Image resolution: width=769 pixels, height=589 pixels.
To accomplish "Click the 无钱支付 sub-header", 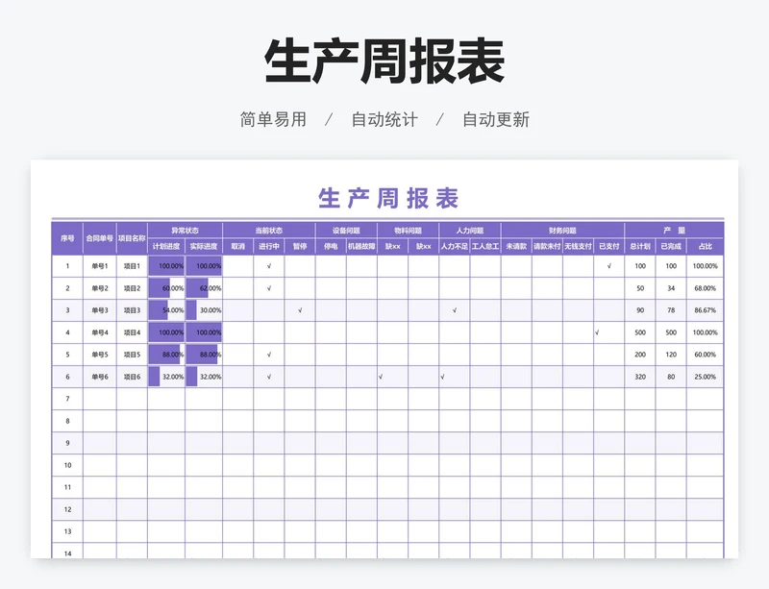I will [x=578, y=246].
